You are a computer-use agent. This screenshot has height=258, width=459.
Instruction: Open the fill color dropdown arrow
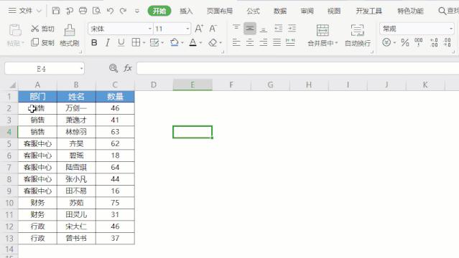pyautogui.click(x=182, y=43)
